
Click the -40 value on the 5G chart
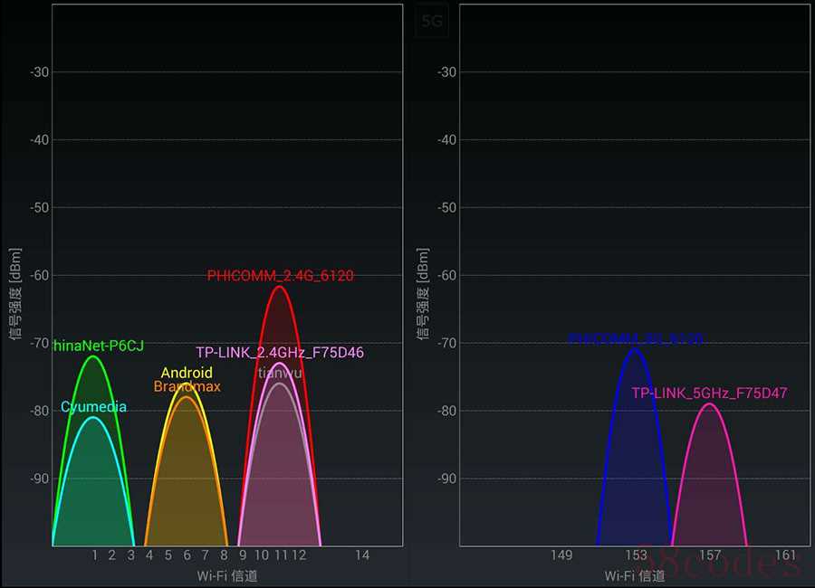pyautogui.click(x=447, y=139)
